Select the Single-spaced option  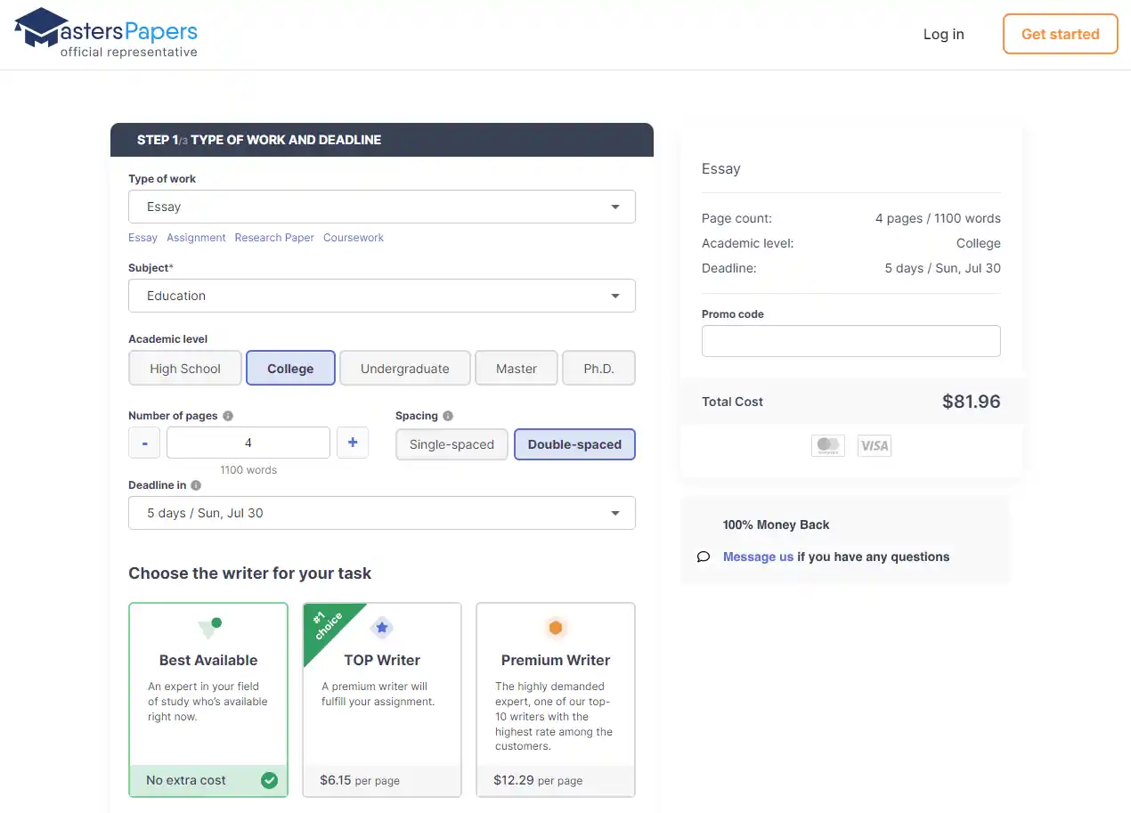[x=452, y=444]
